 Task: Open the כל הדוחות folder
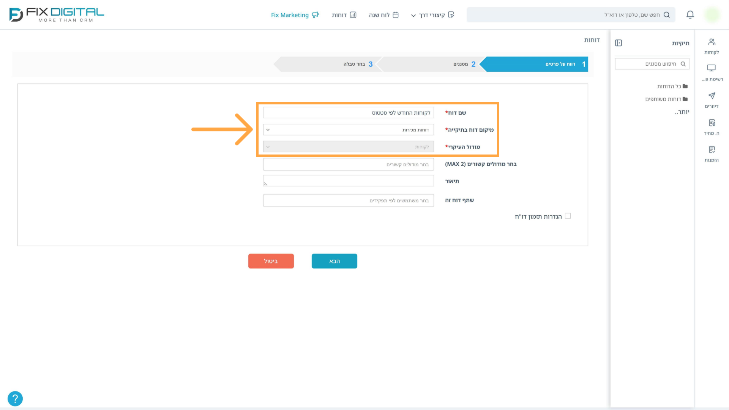(x=672, y=86)
